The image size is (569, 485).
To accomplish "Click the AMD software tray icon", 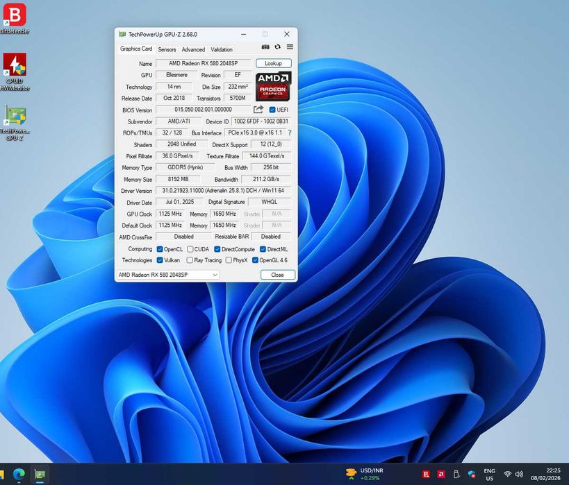I will [441, 474].
